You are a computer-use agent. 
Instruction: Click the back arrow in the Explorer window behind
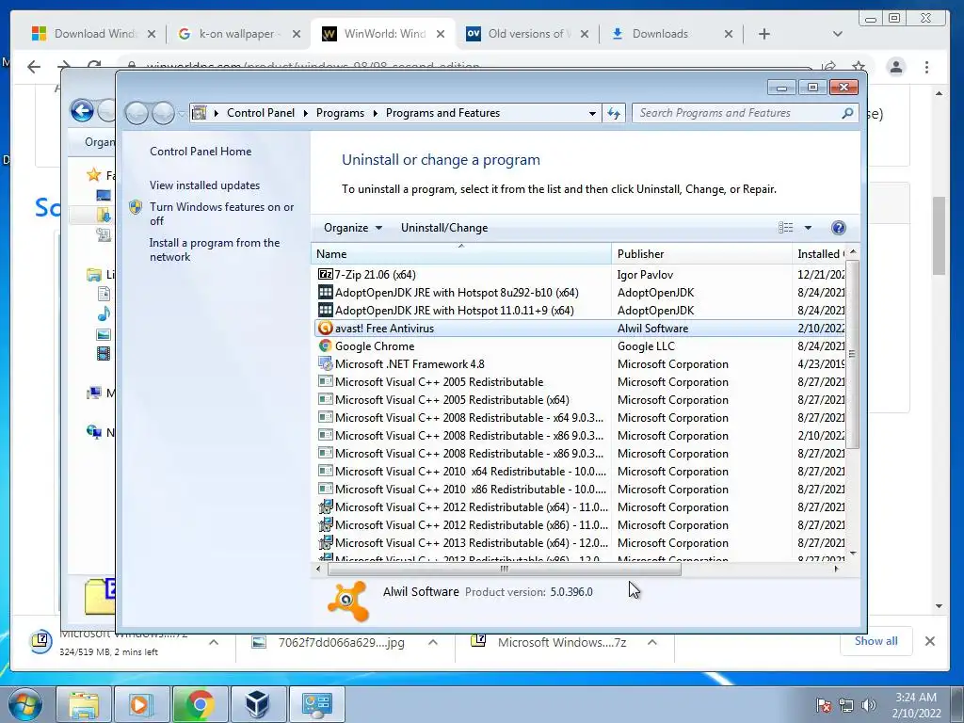83,111
